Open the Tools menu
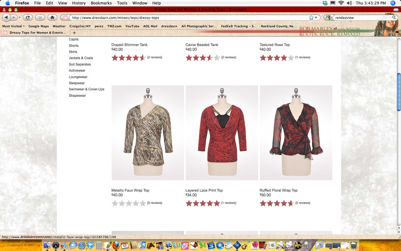This screenshot has width=401, height=251. coord(122,3)
